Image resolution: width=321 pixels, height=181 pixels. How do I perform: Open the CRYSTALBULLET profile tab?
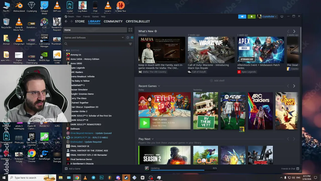138,21
